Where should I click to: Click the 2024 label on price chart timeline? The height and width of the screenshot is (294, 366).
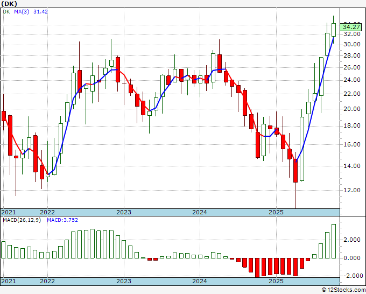click(200, 212)
